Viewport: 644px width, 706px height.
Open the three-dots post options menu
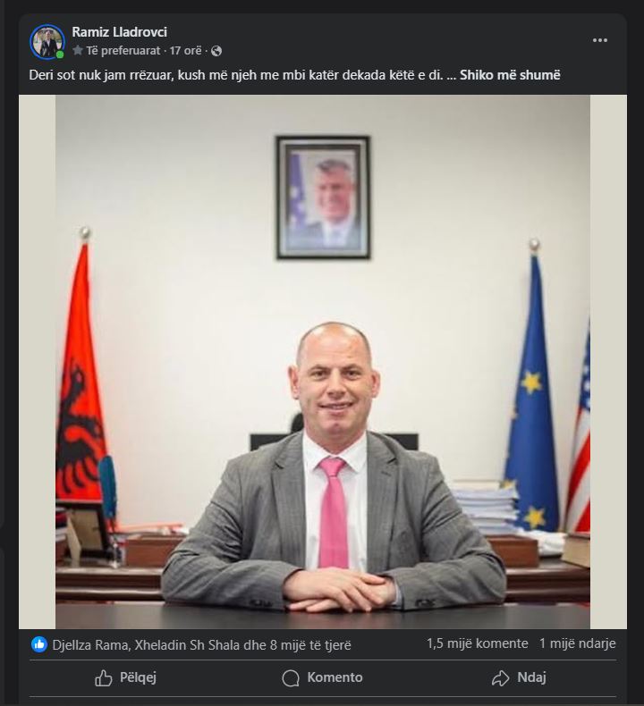(599, 40)
